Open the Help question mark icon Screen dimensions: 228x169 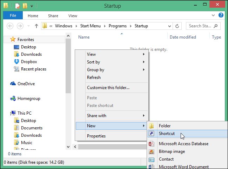221,15
